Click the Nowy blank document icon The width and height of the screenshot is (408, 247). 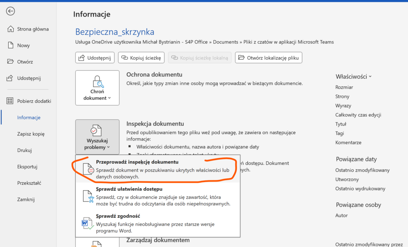pos(11,45)
